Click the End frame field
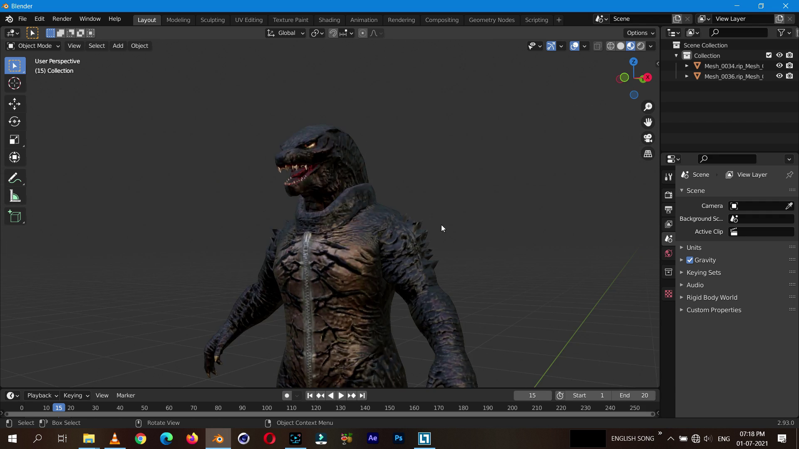The width and height of the screenshot is (799, 449). (x=633, y=395)
